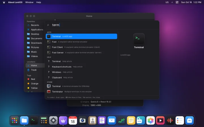204x127 pixels.
Task: Click the Home title of Files window
Action: point(89,16)
